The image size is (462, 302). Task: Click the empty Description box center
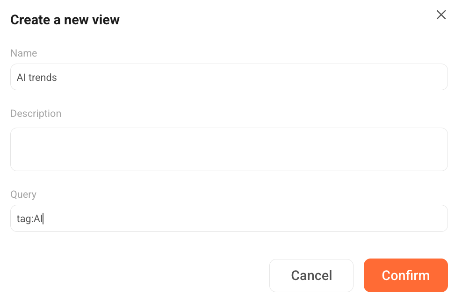tap(229, 149)
